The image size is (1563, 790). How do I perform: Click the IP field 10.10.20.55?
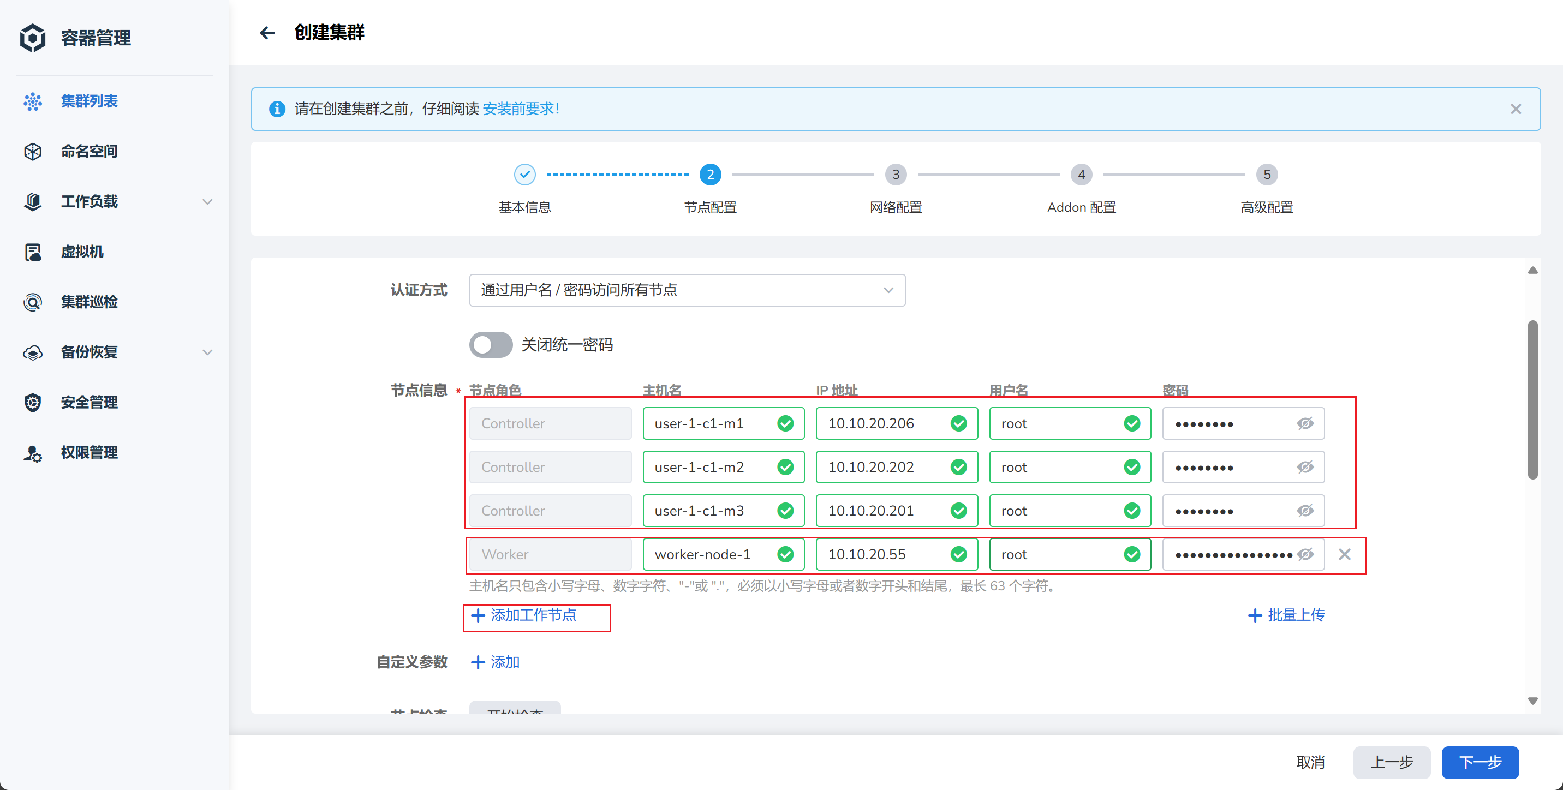tap(896, 554)
